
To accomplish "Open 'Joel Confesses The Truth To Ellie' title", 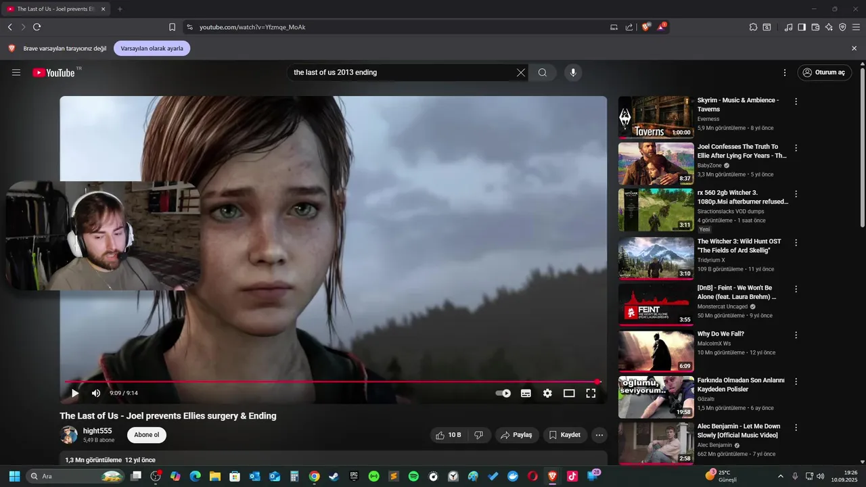I will click(742, 151).
